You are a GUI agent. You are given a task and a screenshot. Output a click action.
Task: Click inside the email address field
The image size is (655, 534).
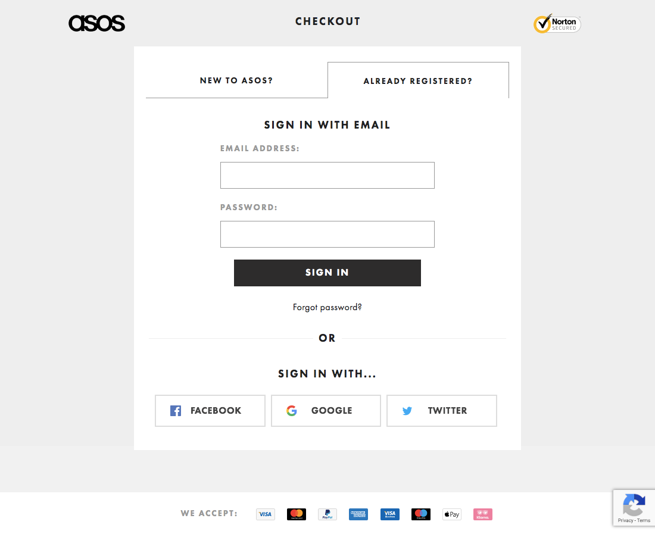327,175
